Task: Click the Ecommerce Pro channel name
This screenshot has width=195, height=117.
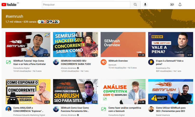Action: 163,68
